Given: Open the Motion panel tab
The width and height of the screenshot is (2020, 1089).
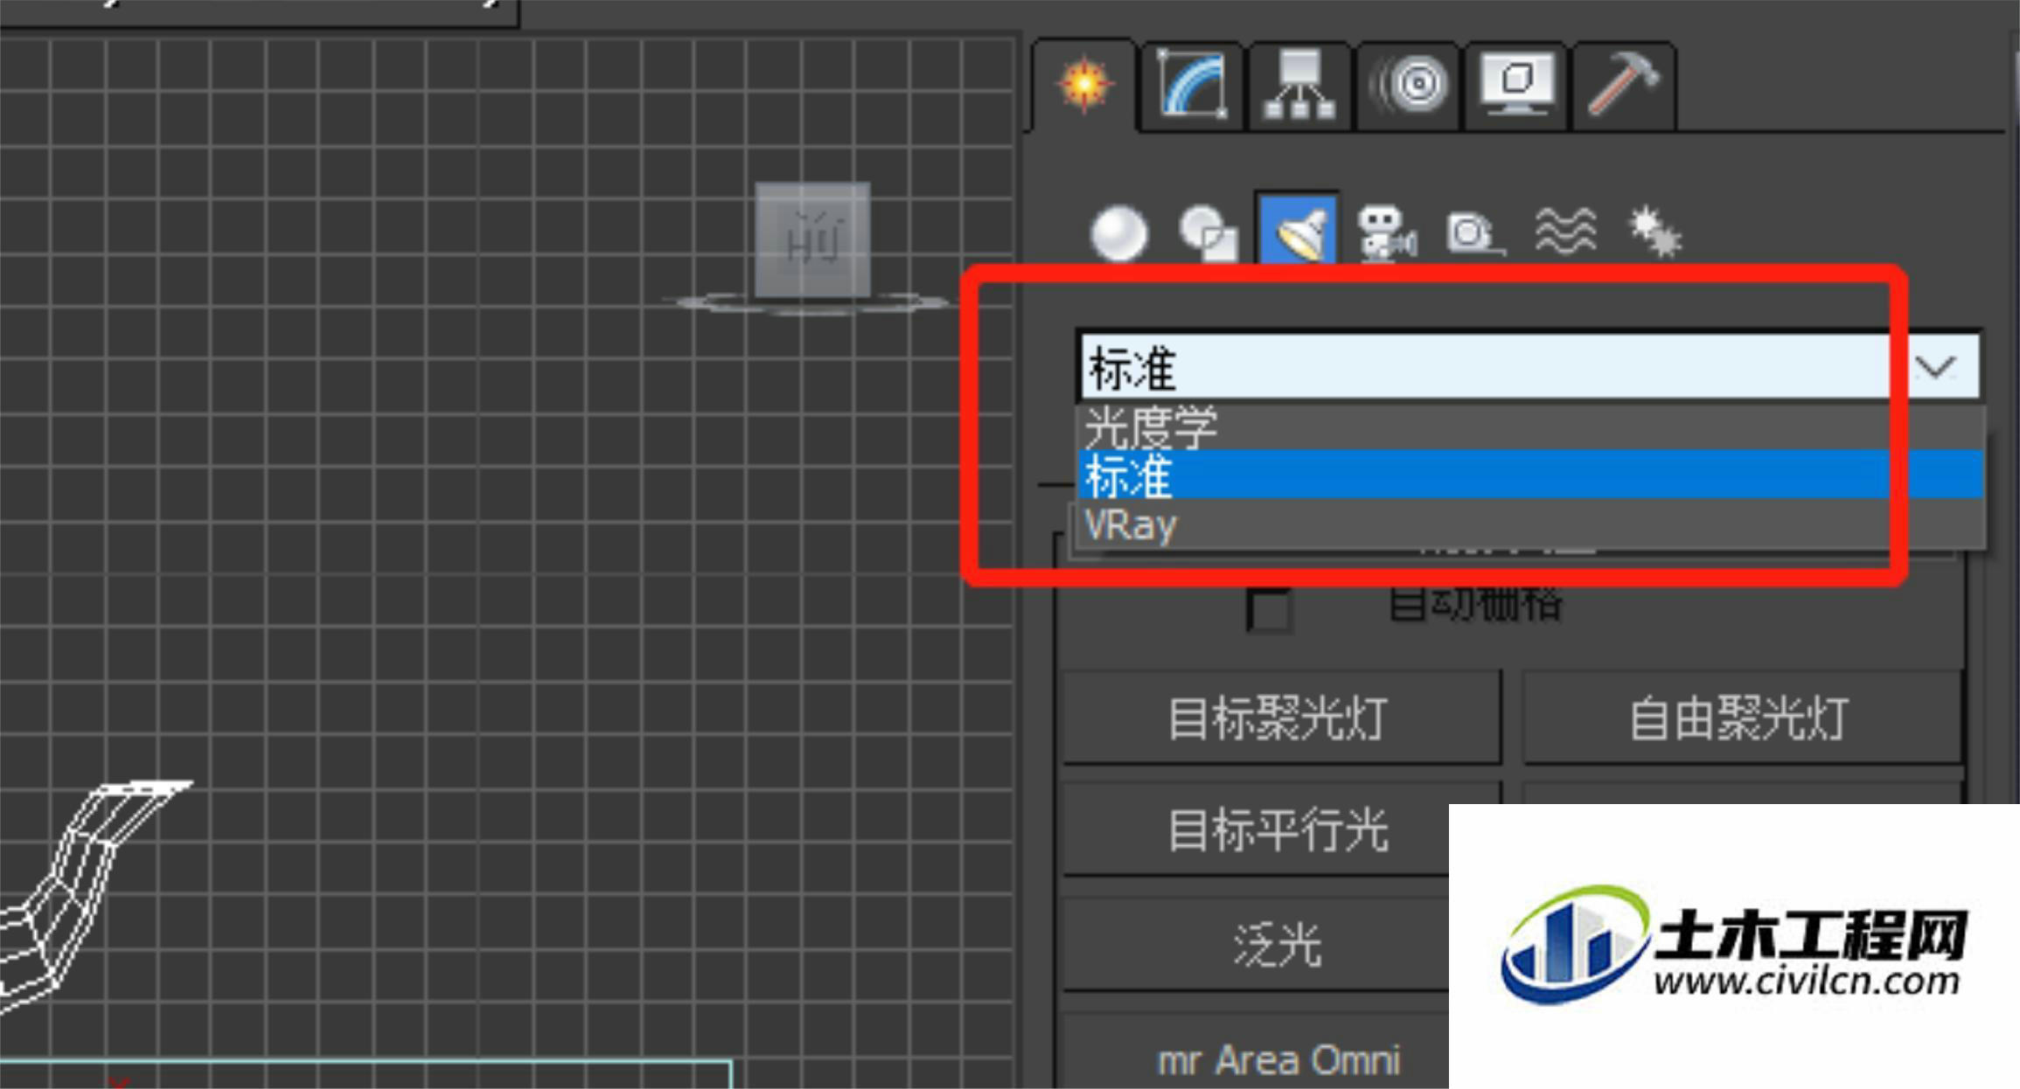Looking at the screenshot, I should tap(1407, 86).
